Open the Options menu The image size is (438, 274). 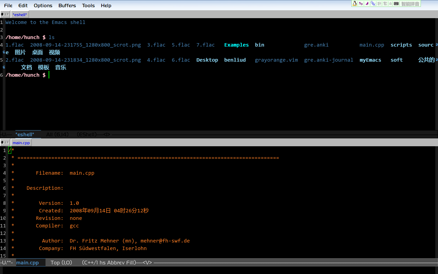43,5
